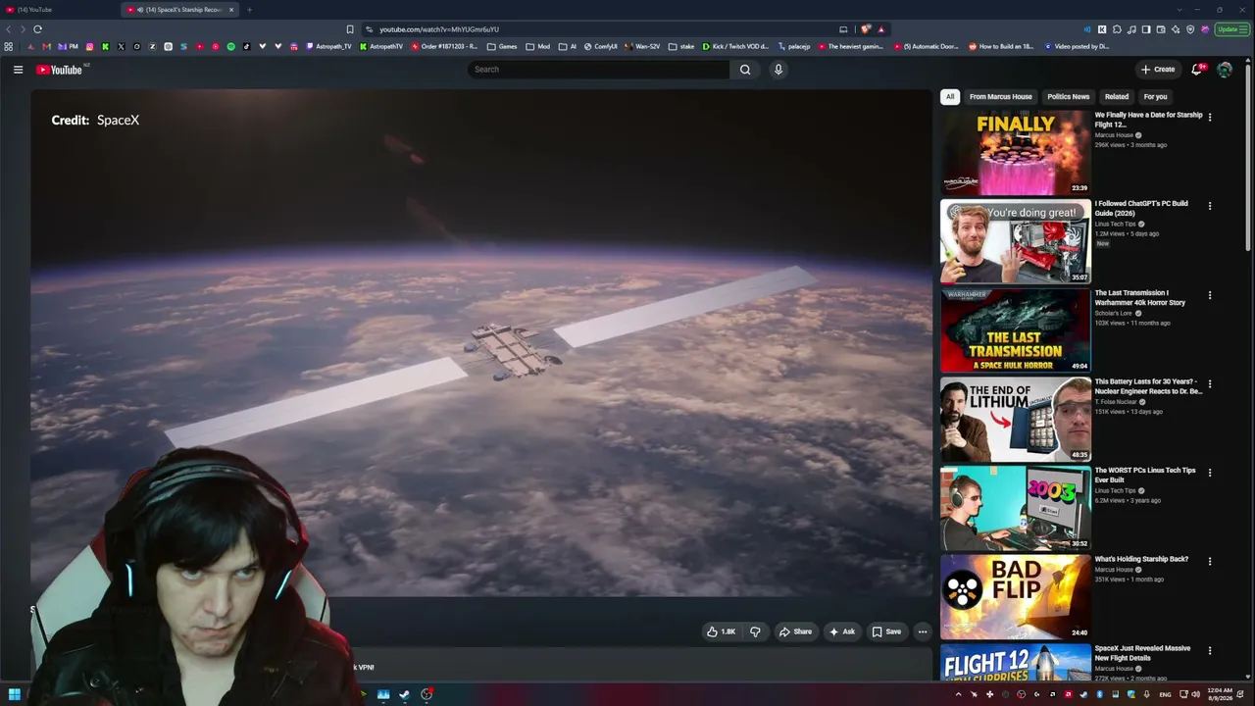Like the video with 1.8K likes
Viewport: 1255px width, 706px height.
pos(721,631)
